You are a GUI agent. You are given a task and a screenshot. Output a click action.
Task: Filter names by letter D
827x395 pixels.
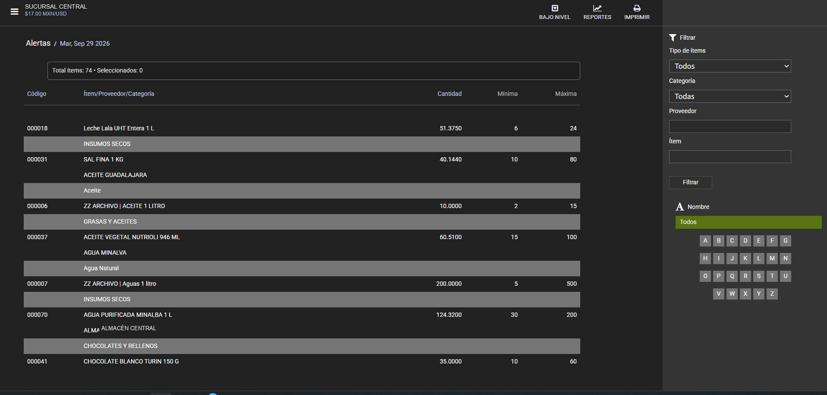(x=745, y=241)
